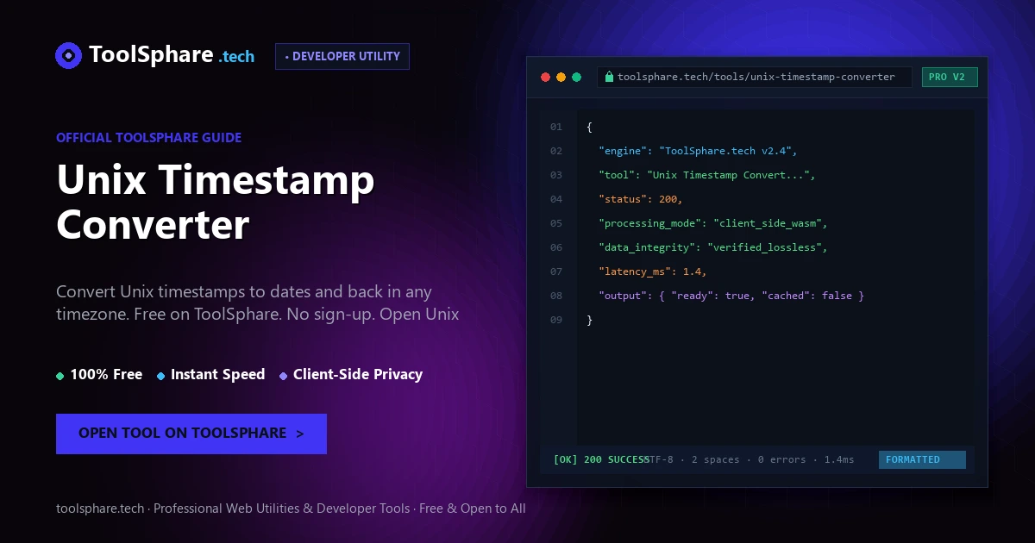Click the 1.4ms status bar entry

[839, 459]
